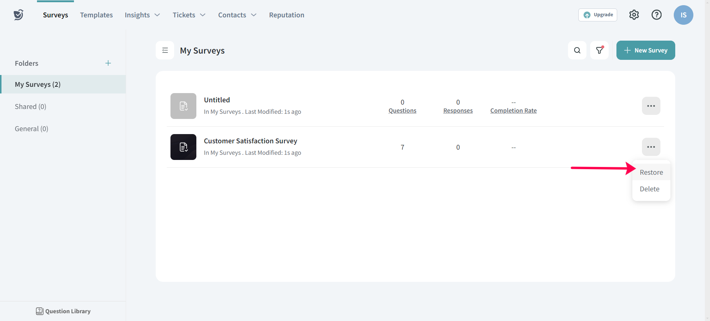710x321 pixels.
Task: Expand the Insights dropdown
Action: pyautogui.click(x=142, y=15)
